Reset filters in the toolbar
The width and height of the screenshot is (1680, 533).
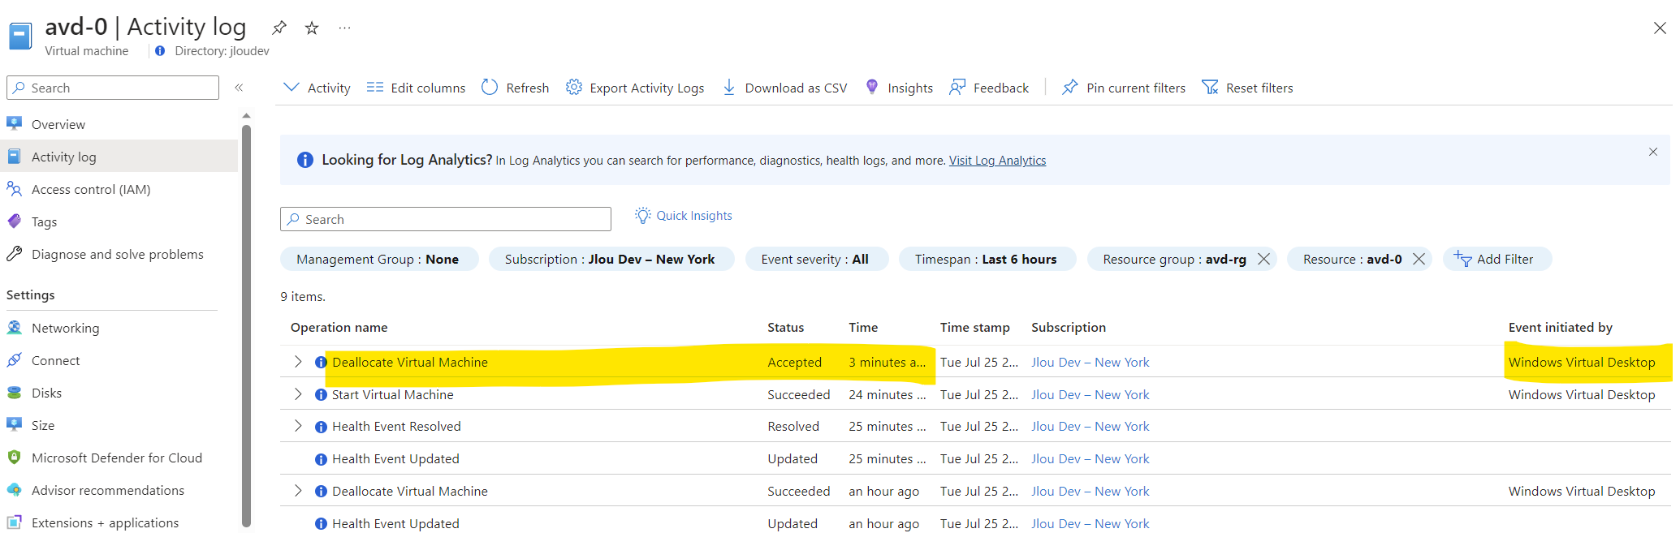(x=1247, y=88)
